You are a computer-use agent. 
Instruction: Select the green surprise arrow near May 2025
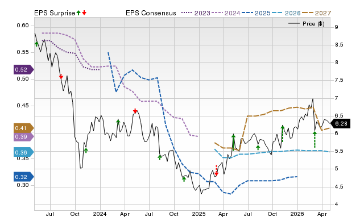coord(234,142)
